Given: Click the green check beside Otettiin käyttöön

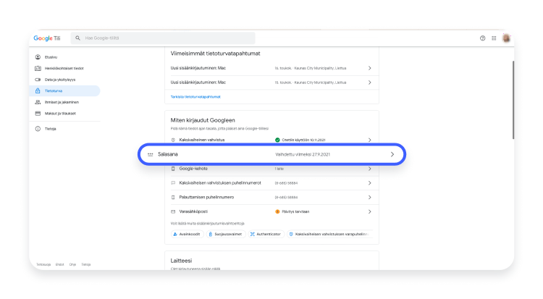Looking at the screenshot, I should [x=277, y=140].
